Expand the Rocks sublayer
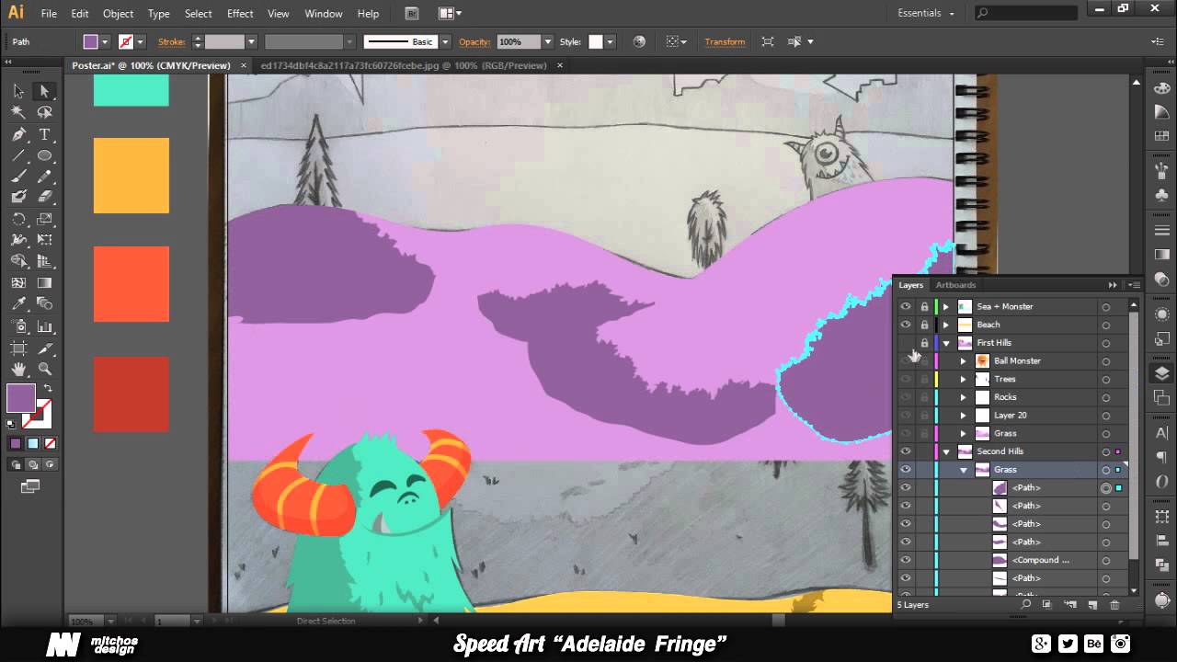The height and width of the screenshot is (662, 1177). 964,397
